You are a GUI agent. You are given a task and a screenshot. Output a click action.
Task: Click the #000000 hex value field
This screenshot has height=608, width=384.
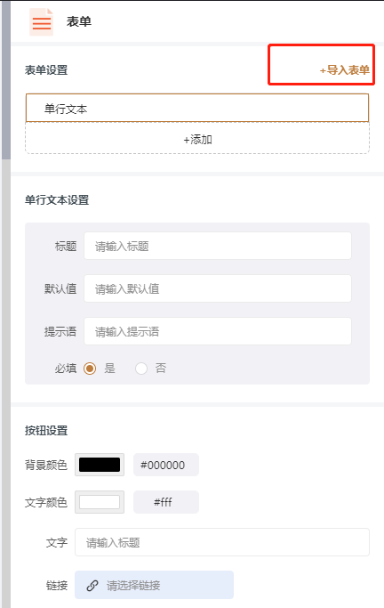166,465
